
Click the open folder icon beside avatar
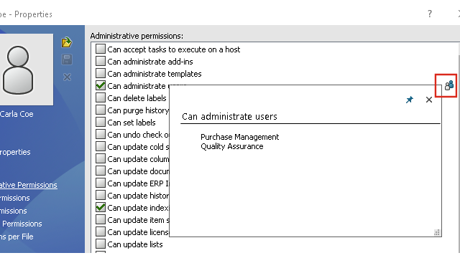pos(67,42)
